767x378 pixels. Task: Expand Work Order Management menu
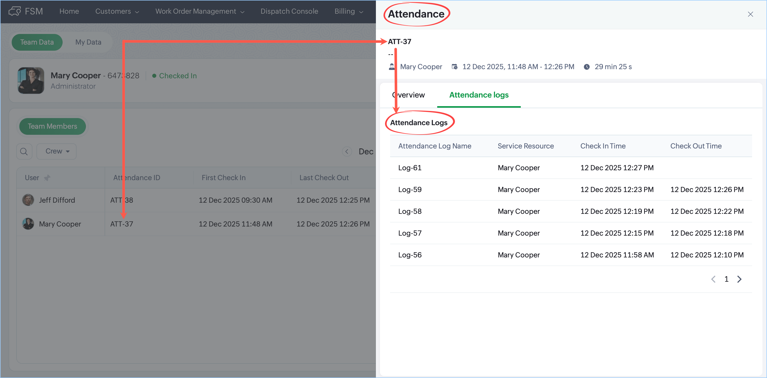coord(200,11)
